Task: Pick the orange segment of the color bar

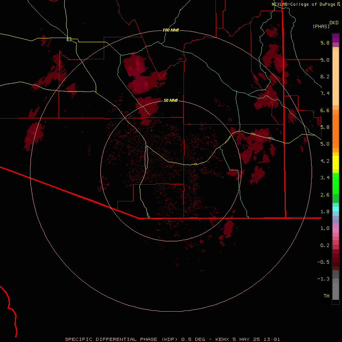Action: point(336,131)
